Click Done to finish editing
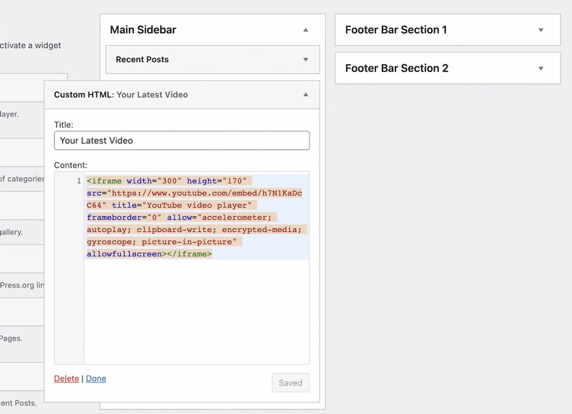The image size is (572, 414). pyautogui.click(x=96, y=378)
